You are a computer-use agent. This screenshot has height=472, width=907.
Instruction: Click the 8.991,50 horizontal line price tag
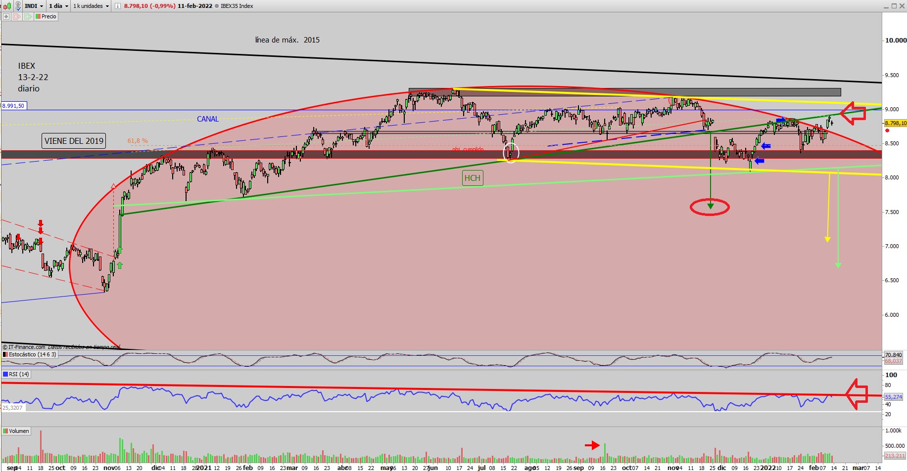pos(13,106)
